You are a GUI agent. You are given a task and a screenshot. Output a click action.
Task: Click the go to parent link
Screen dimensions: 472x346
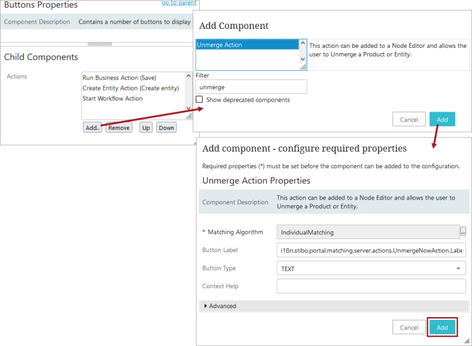[x=179, y=3]
